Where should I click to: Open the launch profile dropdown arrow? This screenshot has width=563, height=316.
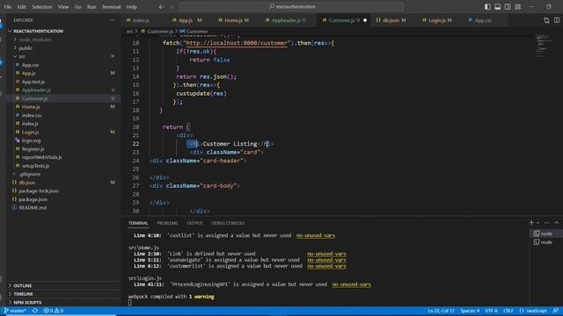point(537,223)
